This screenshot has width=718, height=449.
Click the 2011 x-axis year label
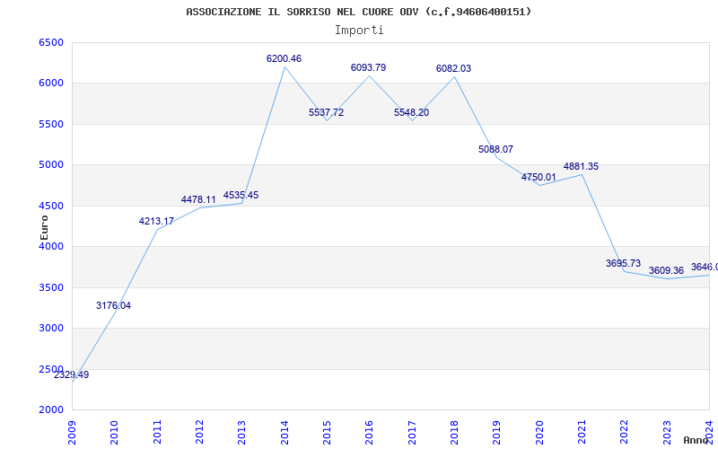158,433
